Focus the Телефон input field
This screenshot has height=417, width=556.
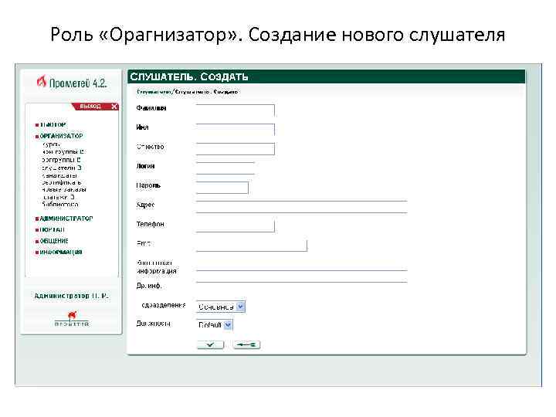pos(236,226)
